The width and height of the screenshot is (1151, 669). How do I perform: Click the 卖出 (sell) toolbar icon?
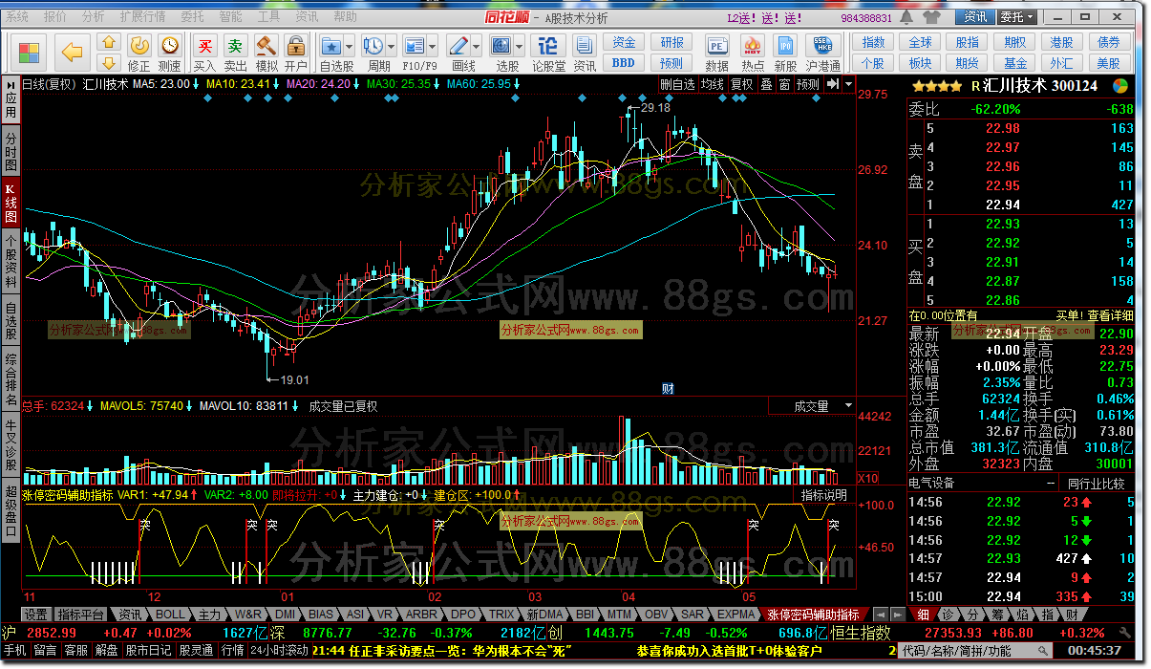(x=236, y=45)
